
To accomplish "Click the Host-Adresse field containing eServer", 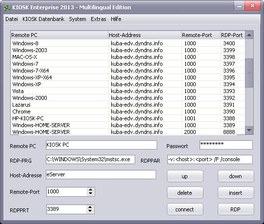I will (x=101, y=175).
